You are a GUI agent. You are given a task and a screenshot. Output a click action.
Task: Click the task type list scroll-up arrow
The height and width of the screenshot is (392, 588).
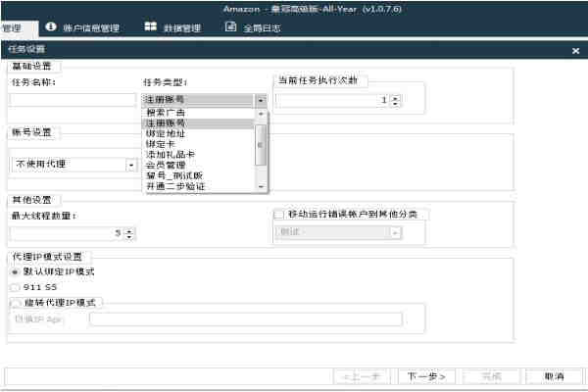pos(261,114)
